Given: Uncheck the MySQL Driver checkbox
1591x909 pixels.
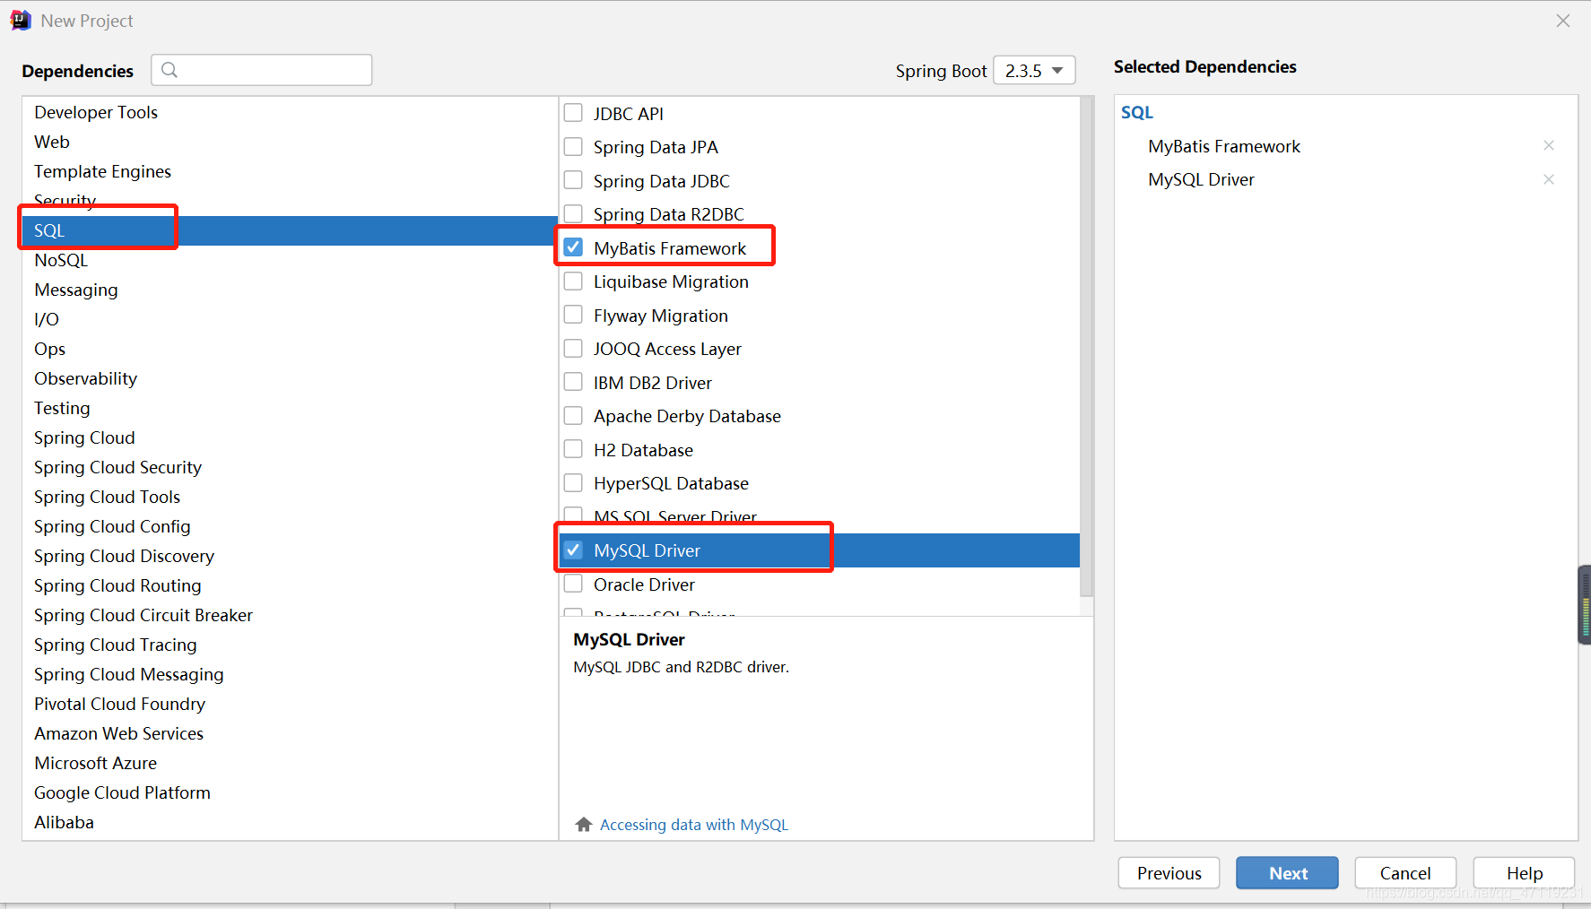Looking at the screenshot, I should 573,550.
